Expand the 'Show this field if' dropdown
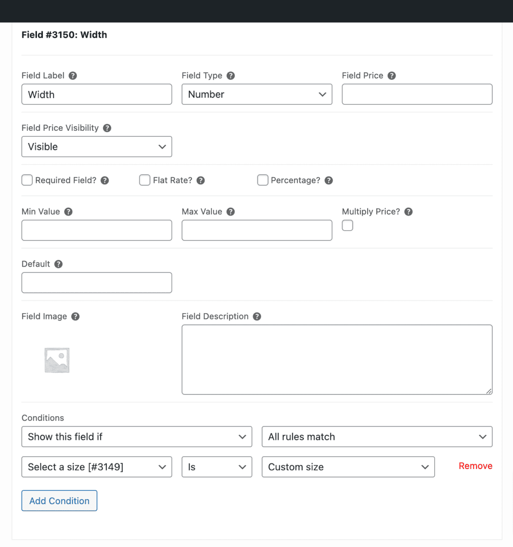 point(137,437)
